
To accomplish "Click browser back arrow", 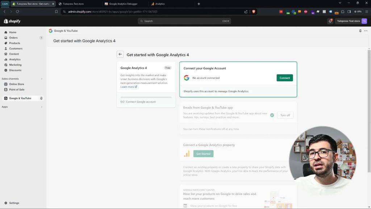I will 4,12.
